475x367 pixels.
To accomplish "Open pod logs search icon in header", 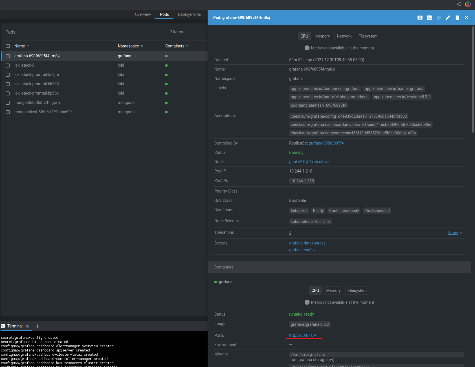I will tap(420, 18).
